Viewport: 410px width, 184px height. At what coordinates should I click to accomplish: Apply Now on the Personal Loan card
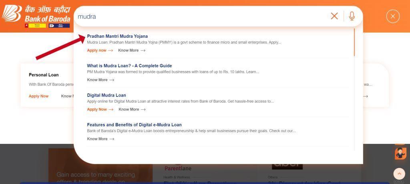click(39, 96)
